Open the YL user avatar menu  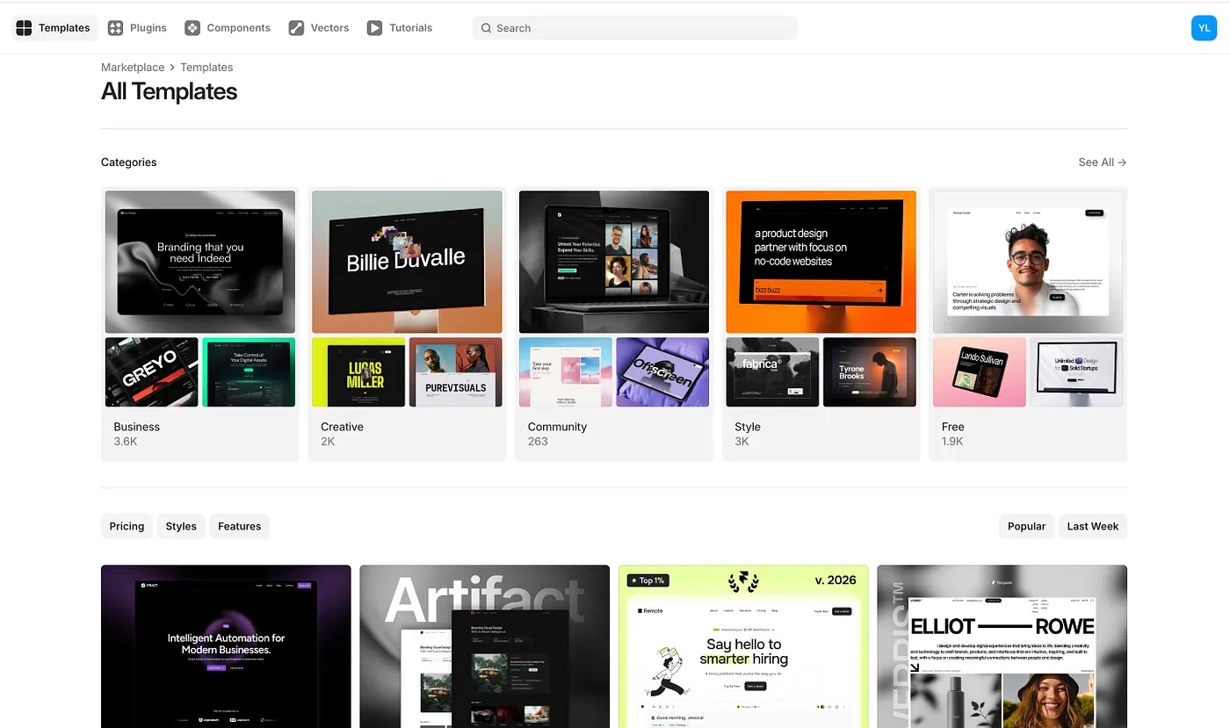click(x=1204, y=28)
